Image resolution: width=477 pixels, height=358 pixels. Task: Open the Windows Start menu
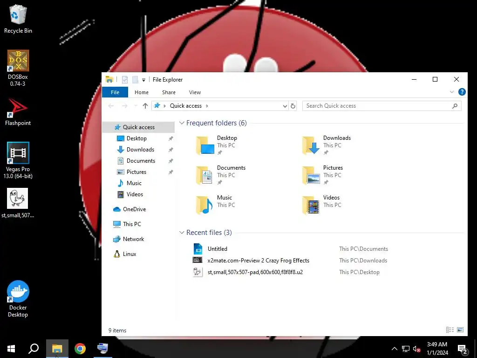[x=11, y=349]
